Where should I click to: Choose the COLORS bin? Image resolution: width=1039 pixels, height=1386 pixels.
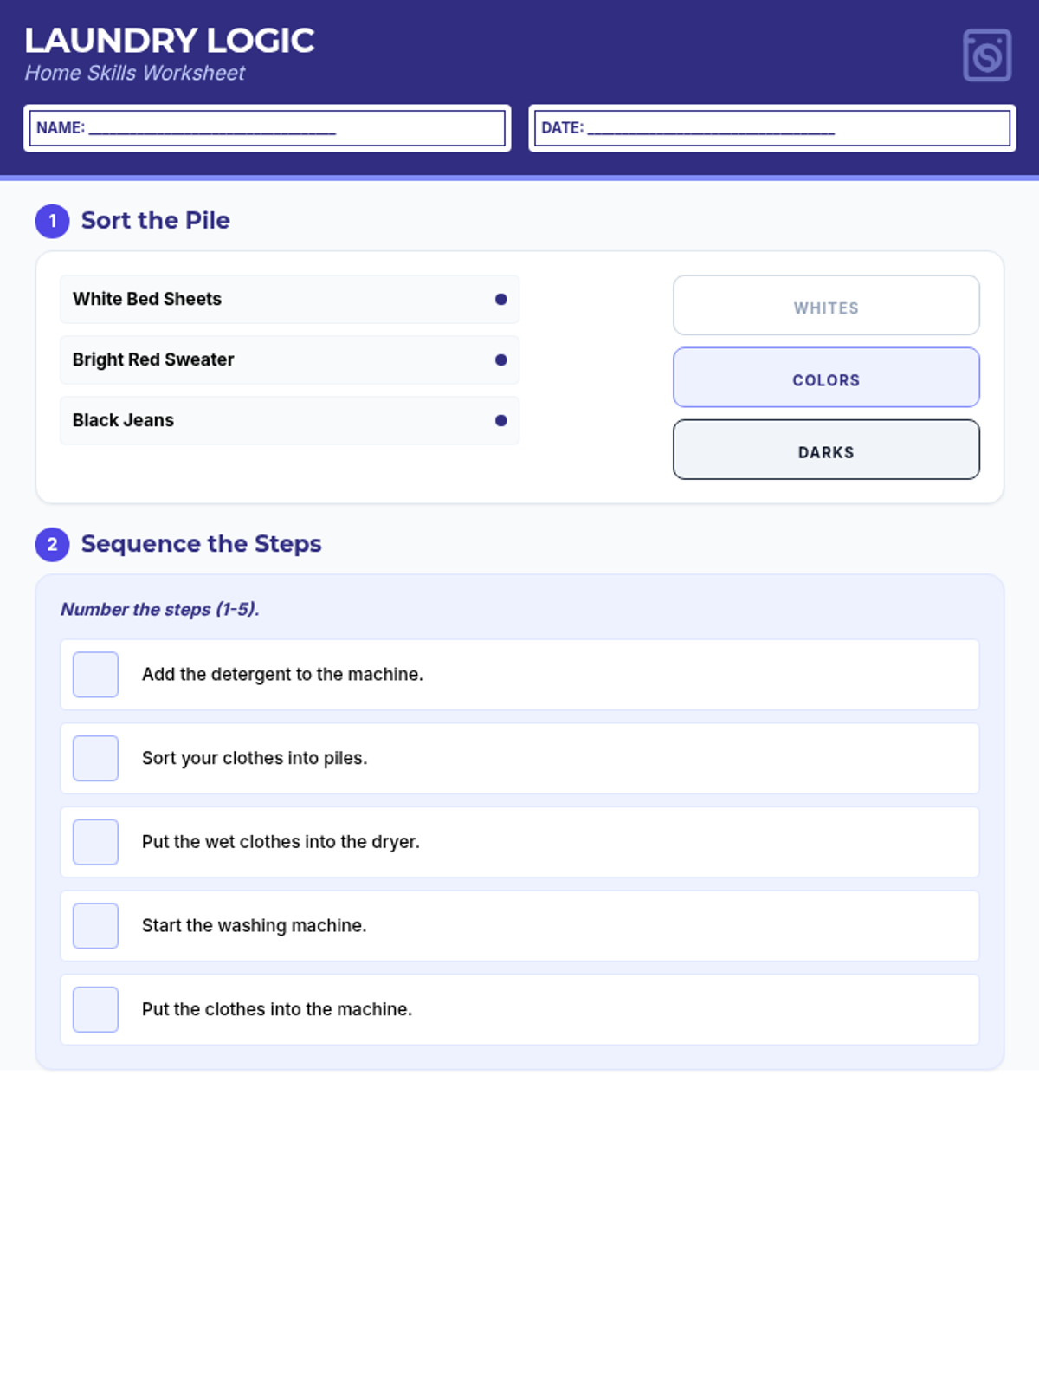coord(826,378)
